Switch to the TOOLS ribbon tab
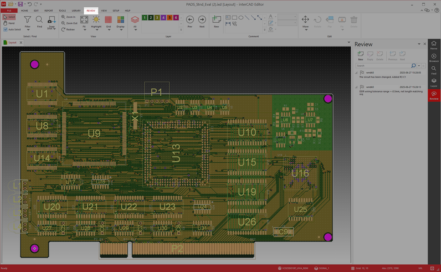This screenshot has width=441, height=272. coord(62,11)
